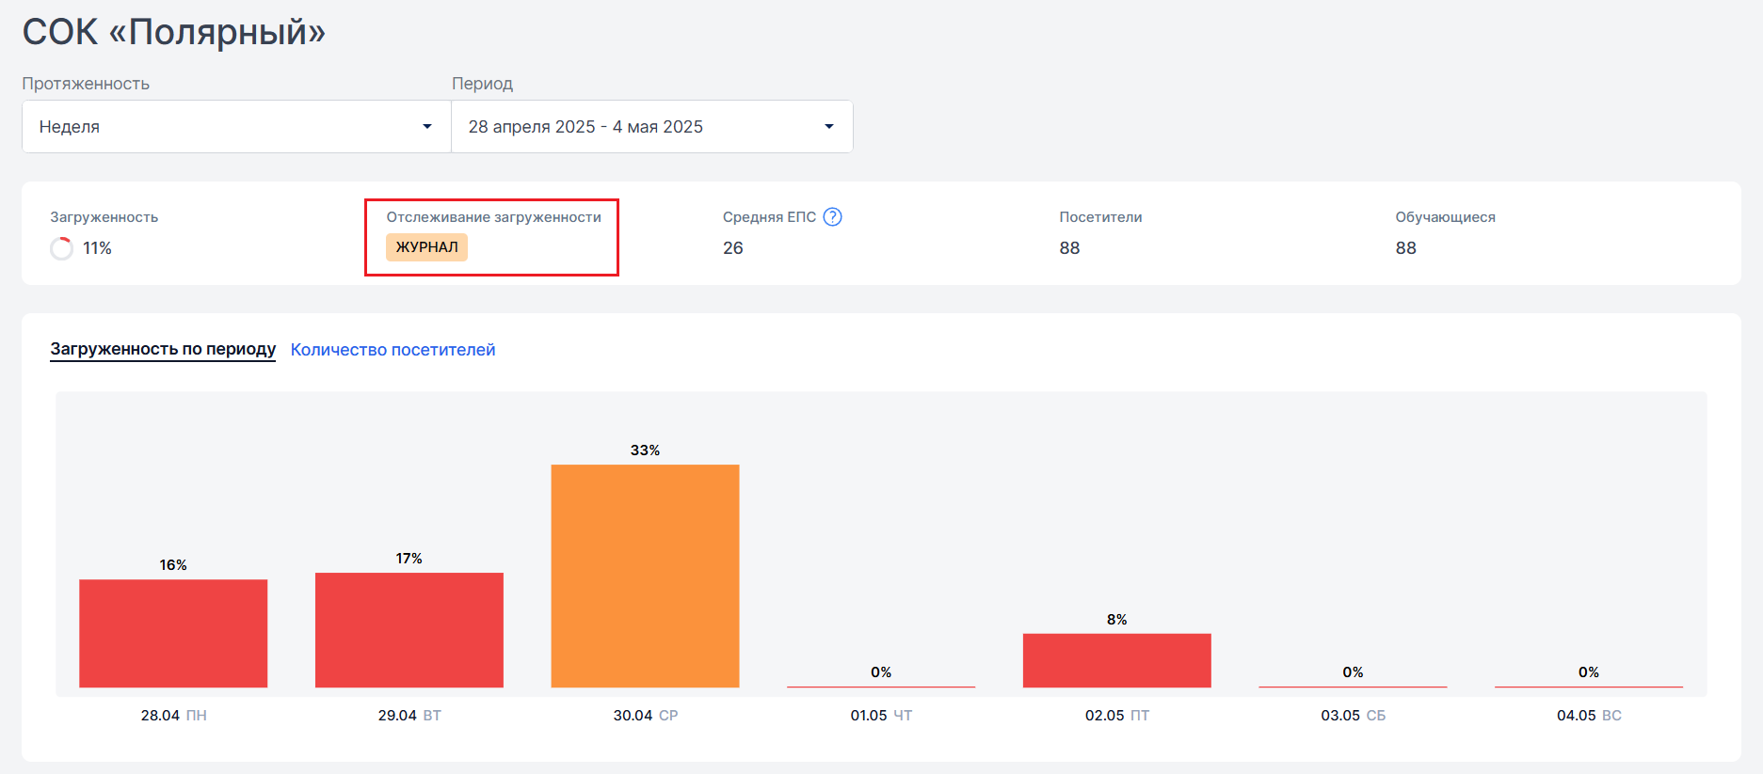1763x774 pixels.
Task: Click the Отслеживание загруженности label
Action: click(493, 217)
